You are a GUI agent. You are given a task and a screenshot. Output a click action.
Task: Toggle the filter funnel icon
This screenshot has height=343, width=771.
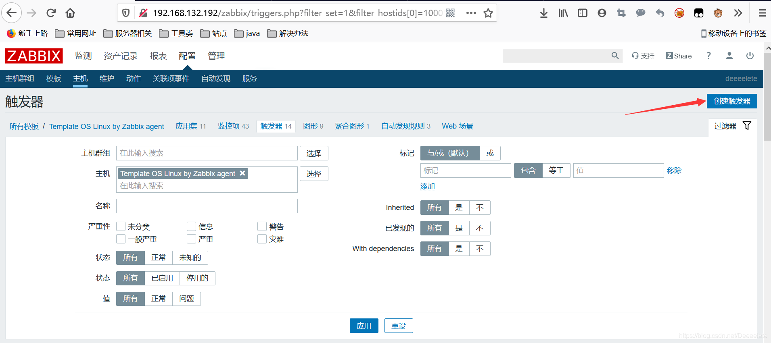(747, 126)
